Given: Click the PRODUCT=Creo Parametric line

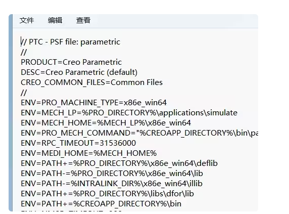Looking at the screenshot, I should tap(71, 62).
